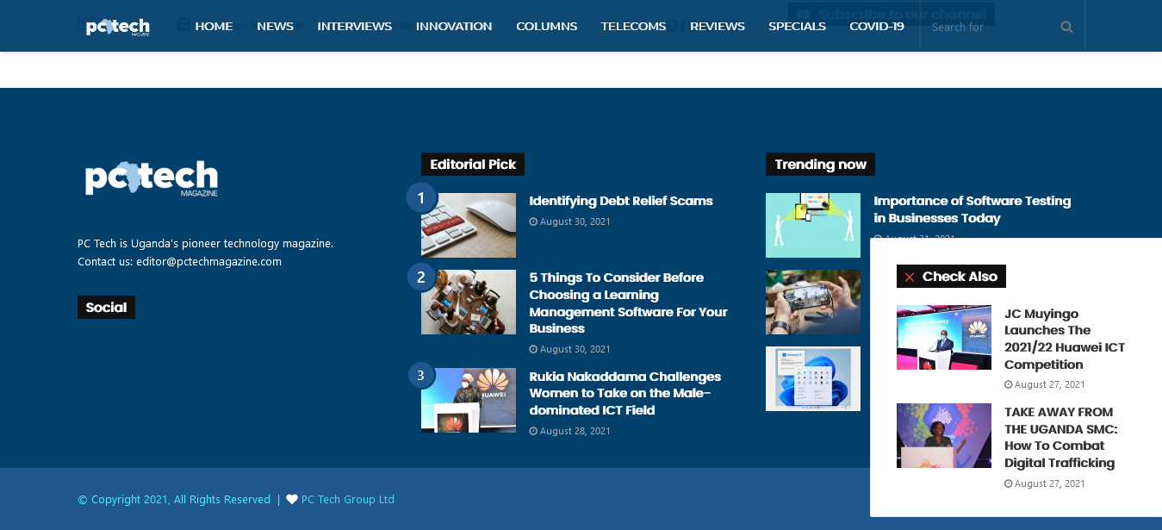
Task: Click the PC Tech Group Ltd footer link
Action: coord(347,499)
